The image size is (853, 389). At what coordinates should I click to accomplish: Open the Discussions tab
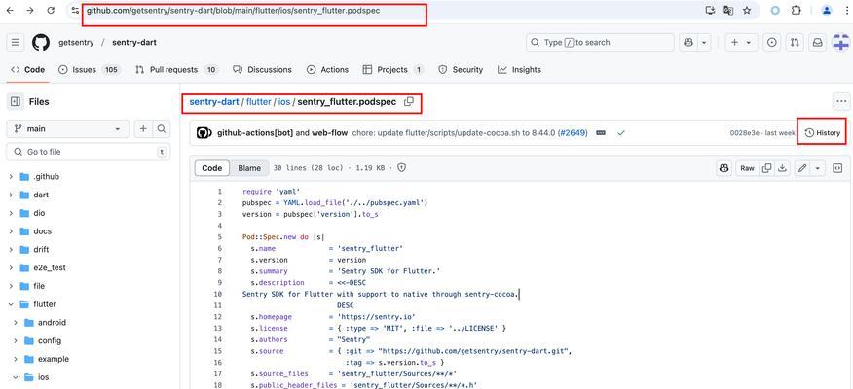click(262, 70)
